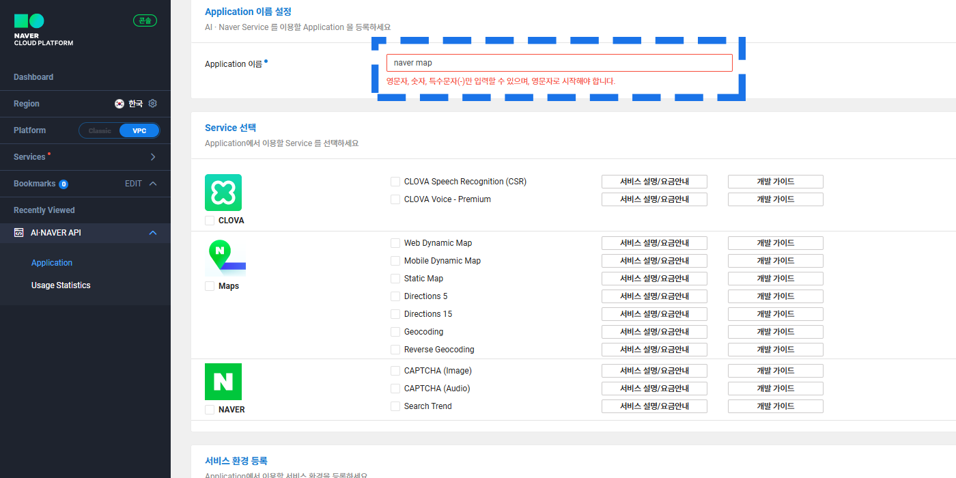This screenshot has height=478, width=956.
Task: Open Usage Statistics submenu item
Action: click(61, 285)
